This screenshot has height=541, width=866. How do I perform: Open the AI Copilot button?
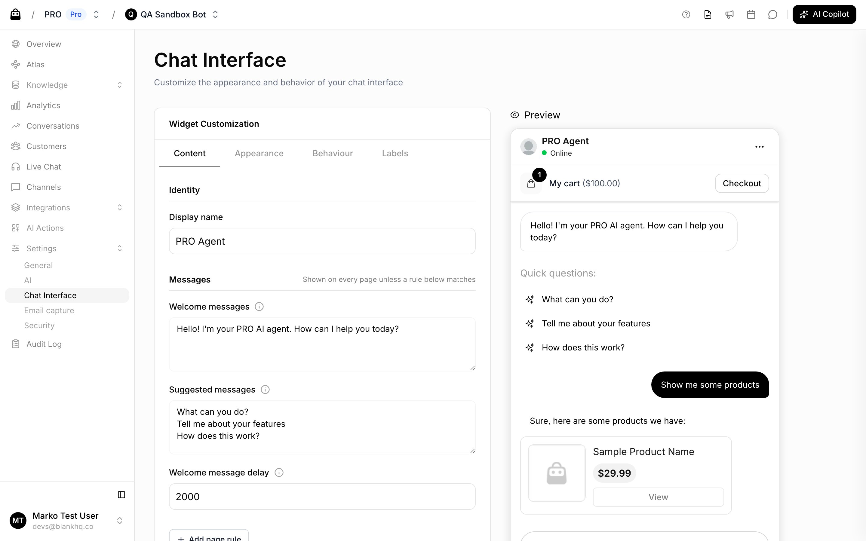pyautogui.click(x=824, y=14)
